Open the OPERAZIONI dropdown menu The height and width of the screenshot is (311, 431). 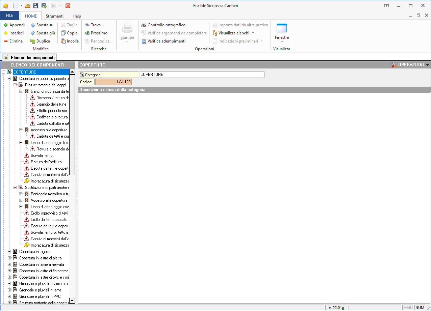pos(410,65)
